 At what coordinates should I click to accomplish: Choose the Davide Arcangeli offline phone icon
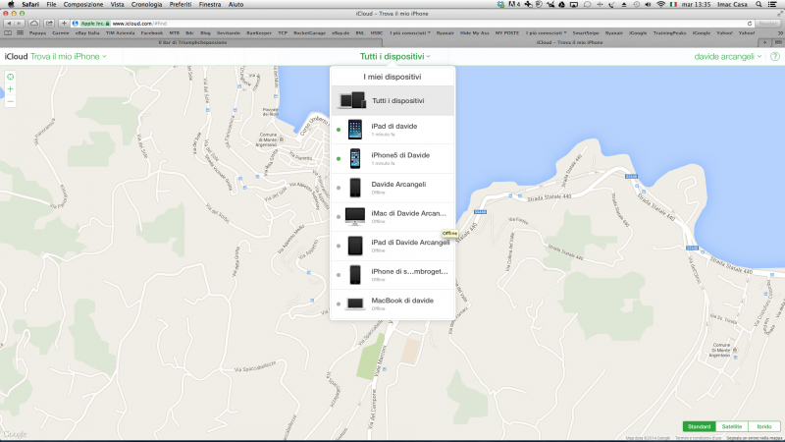[355, 188]
